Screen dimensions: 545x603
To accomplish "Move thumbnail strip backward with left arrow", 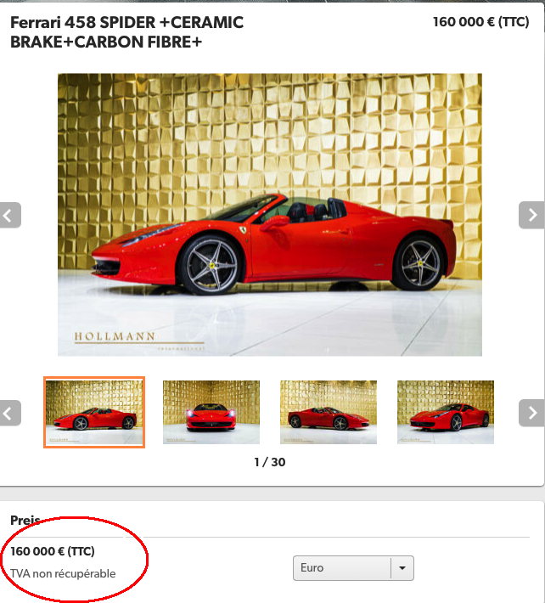I will (9, 414).
